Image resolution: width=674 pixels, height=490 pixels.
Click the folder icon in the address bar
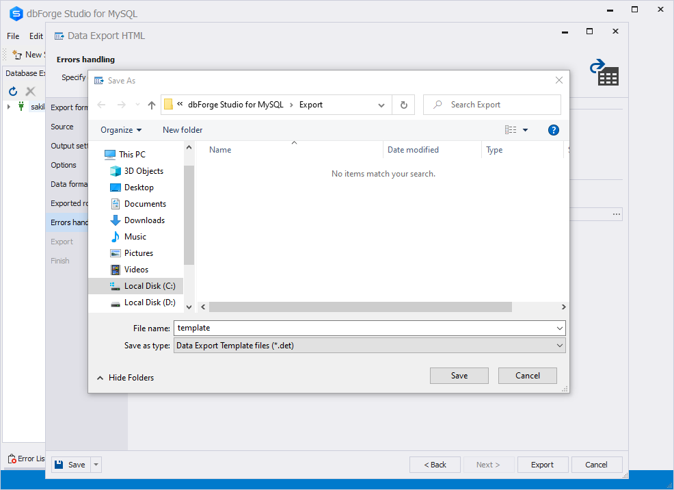pos(168,105)
